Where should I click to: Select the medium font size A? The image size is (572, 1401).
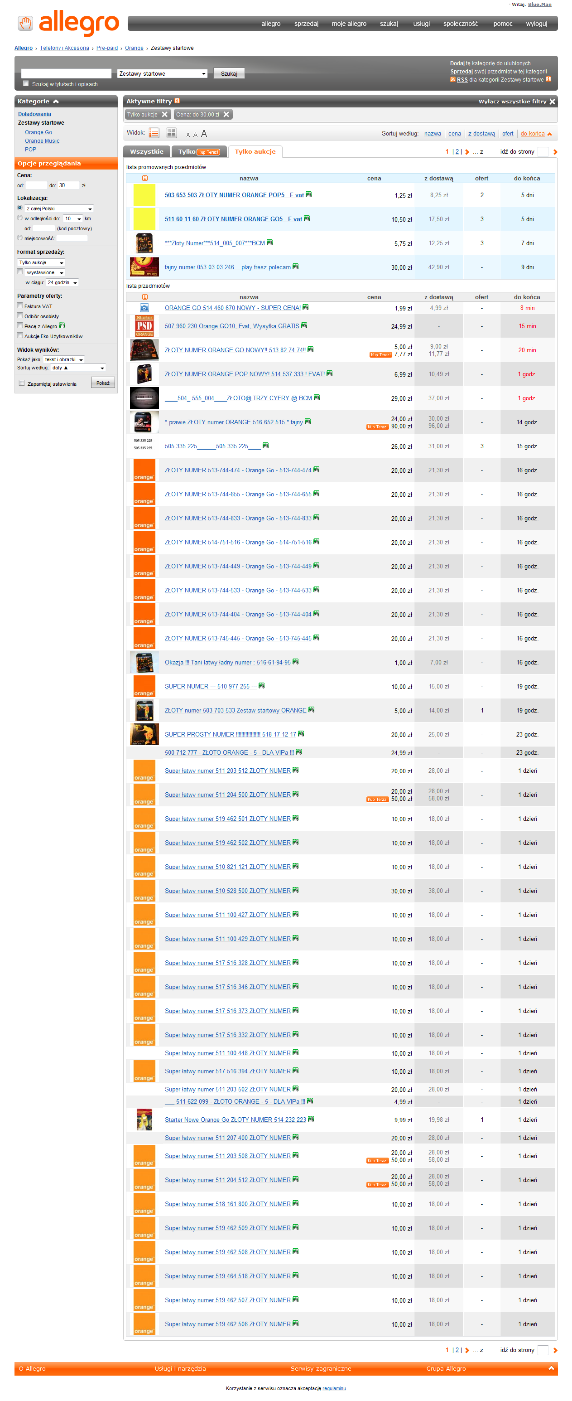pos(195,134)
